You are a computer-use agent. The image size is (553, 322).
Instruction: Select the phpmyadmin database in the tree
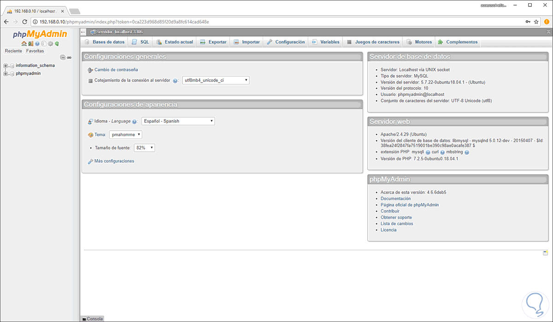point(28,73)
